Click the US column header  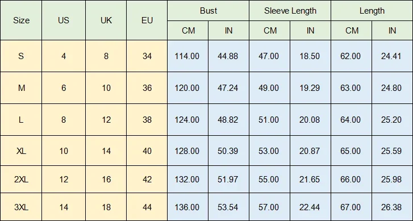(64, 20)
